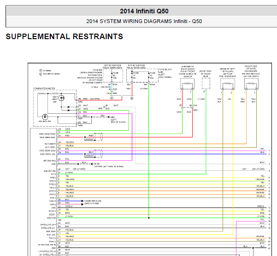Viewport: 277px width, 256px height.
Task: Click the left lap pre-tensioner component symbol
Action: tap(228, 84)
